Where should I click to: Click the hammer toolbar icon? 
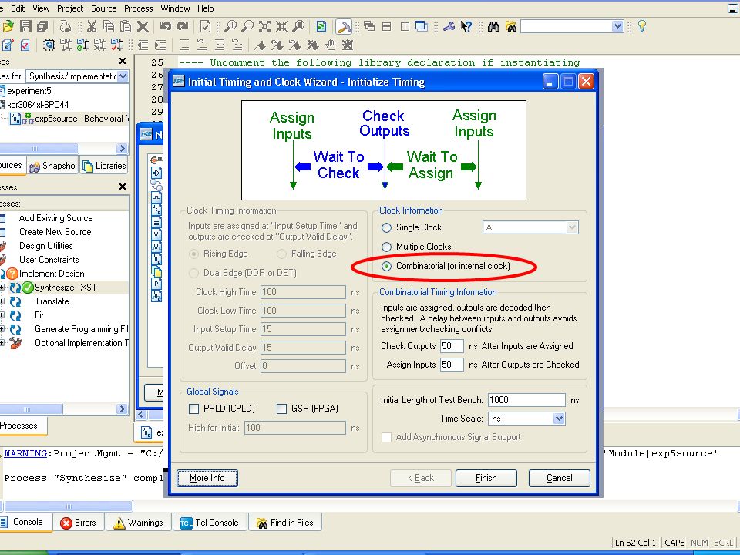tap(344, 27)
